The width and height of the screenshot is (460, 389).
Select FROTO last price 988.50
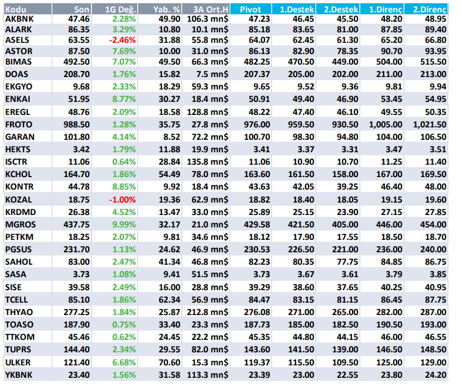[x=77, y=125]
